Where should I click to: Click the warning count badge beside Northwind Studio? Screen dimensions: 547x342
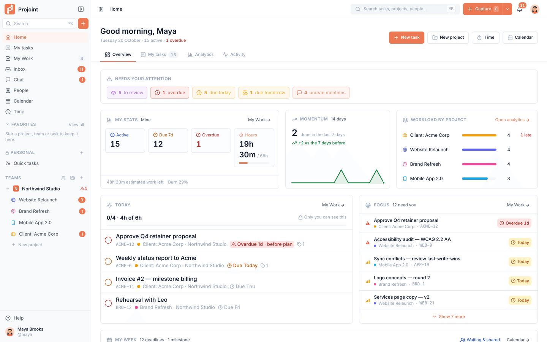point(84,189)
